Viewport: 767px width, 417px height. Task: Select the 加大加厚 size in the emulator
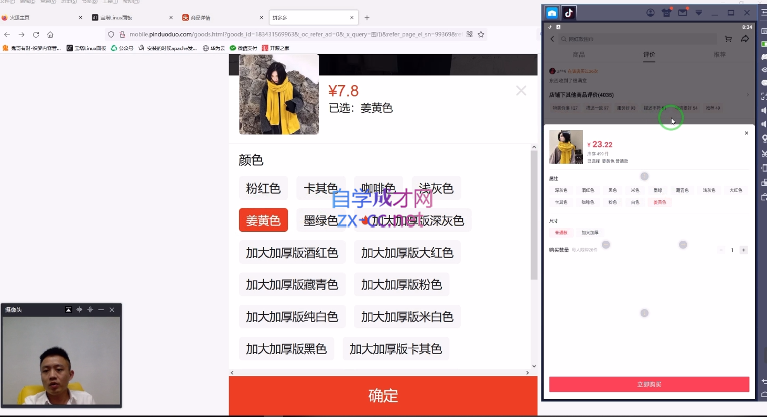pos(590,232)
